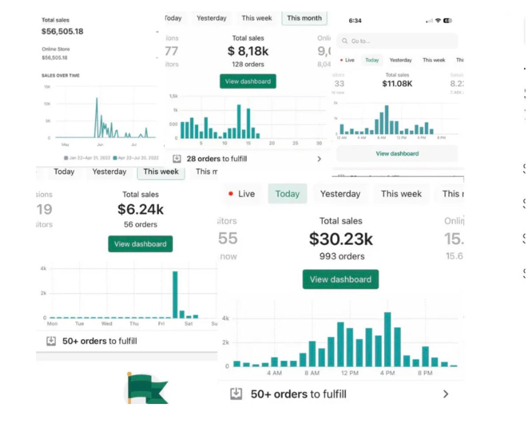Image resolution: width=532 pixels, height=430 pixels.
Task: Select Yesterday tab above $8,18k sales
Action: click(x=211, y=18)
